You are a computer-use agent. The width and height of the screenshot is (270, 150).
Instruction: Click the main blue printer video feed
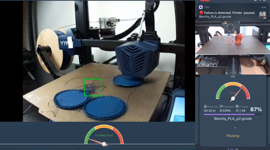click(104, 61)
